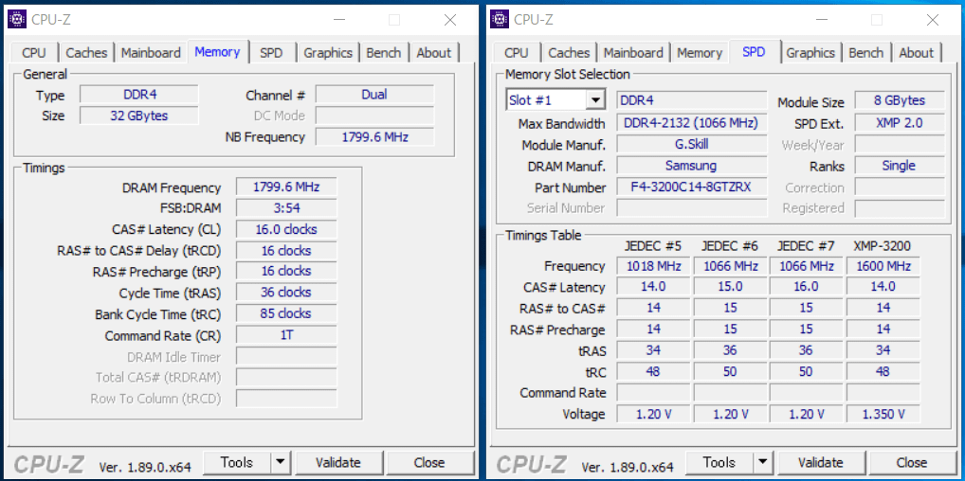This screenshot has width=965, height=481.
Task: Click bottom Close button in the Memory window
Action: (428, 462)
